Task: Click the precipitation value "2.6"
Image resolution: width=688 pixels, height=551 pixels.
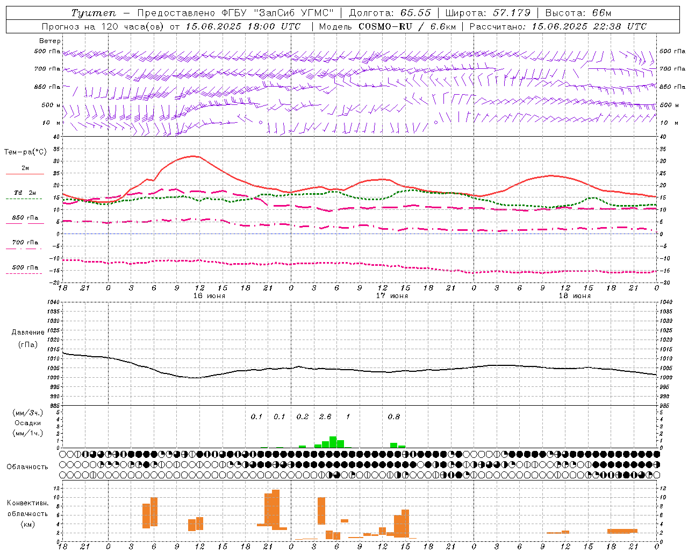Action: click(325, 416)
